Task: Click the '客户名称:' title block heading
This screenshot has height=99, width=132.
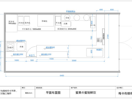Action: (74, 88)
